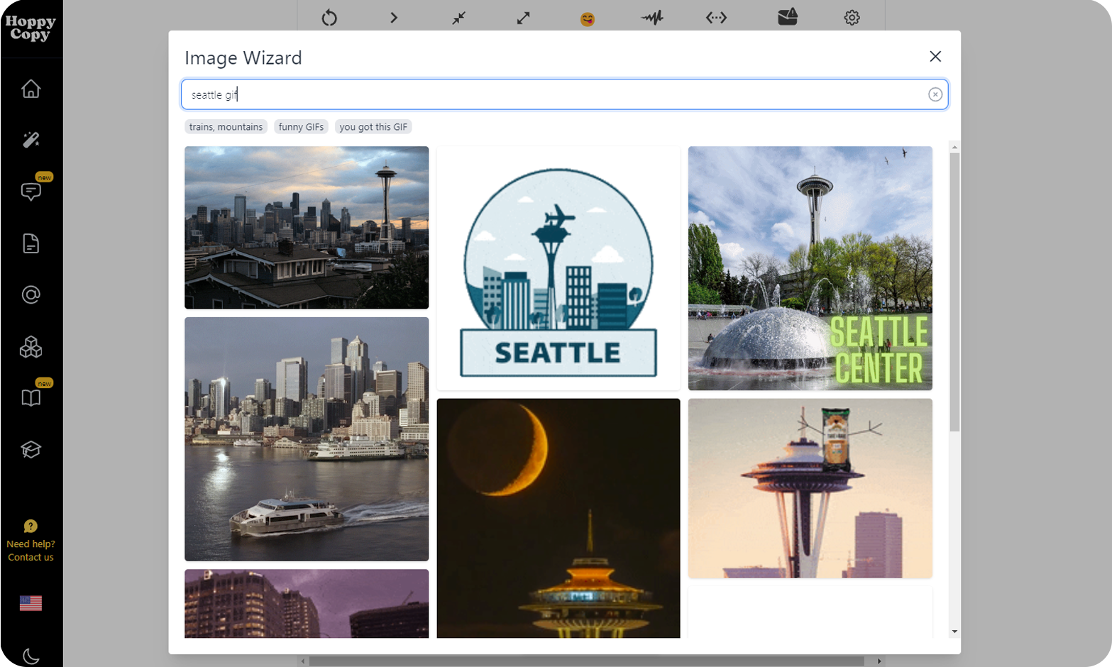Open the code snippet tool in the toolbar
Viewport: 1112px width, 667px height.
pyautogui.click(x=717, y=18)
